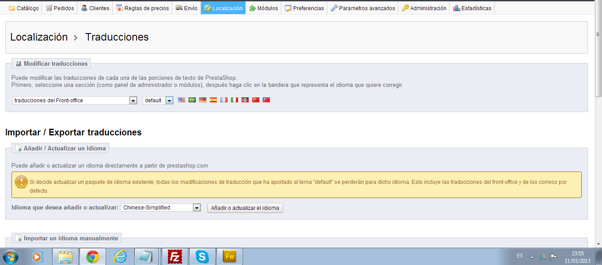Click the Taiwan flag language icon
The height and width of the screenshot is (265, 602).
coord(266,100)
